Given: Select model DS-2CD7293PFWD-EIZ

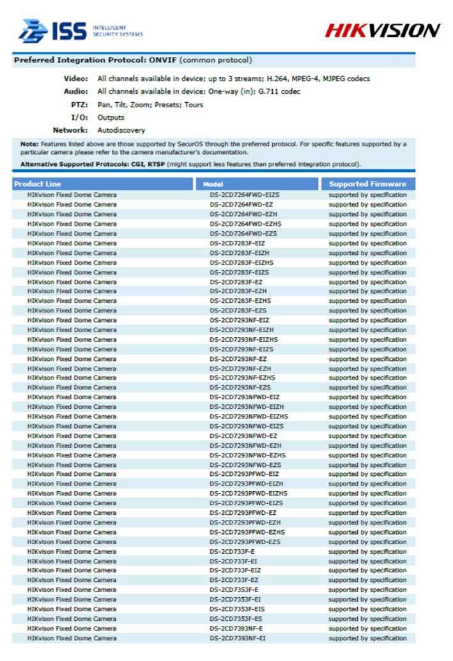Looking at the screenshot, I should click(x=244, y=475).
